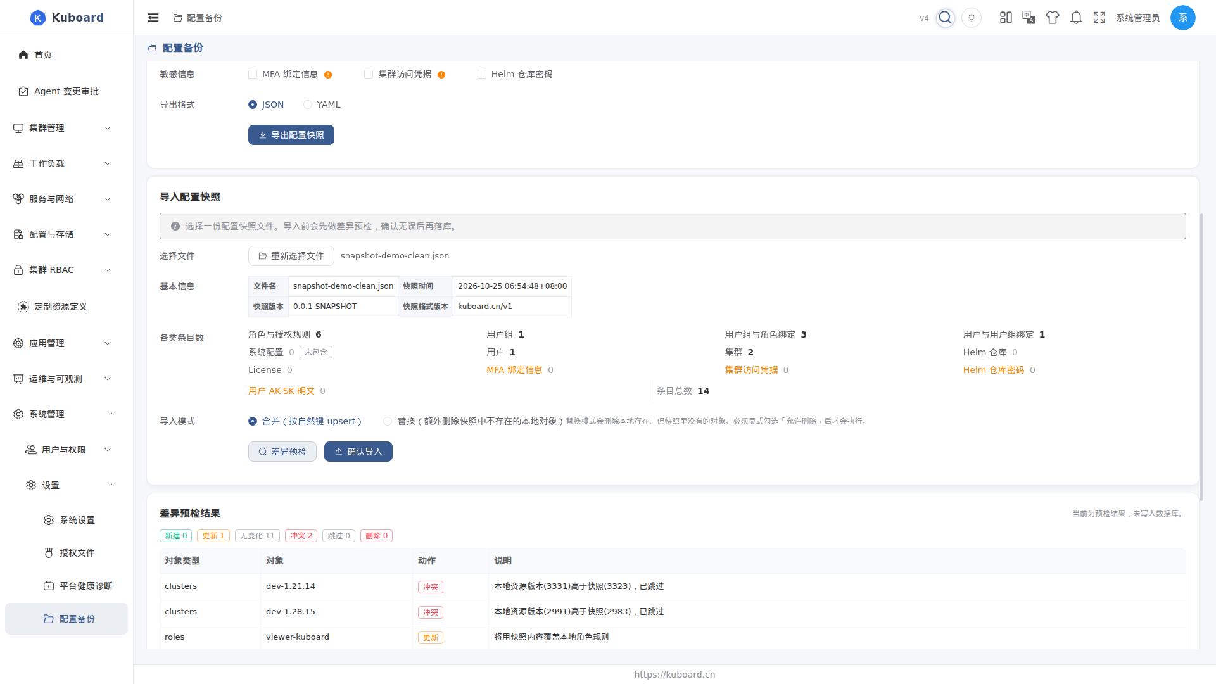Enable the 集群访问凭据 checkbox
This screenshot has height=684, width=1216.
coord(369,74)
